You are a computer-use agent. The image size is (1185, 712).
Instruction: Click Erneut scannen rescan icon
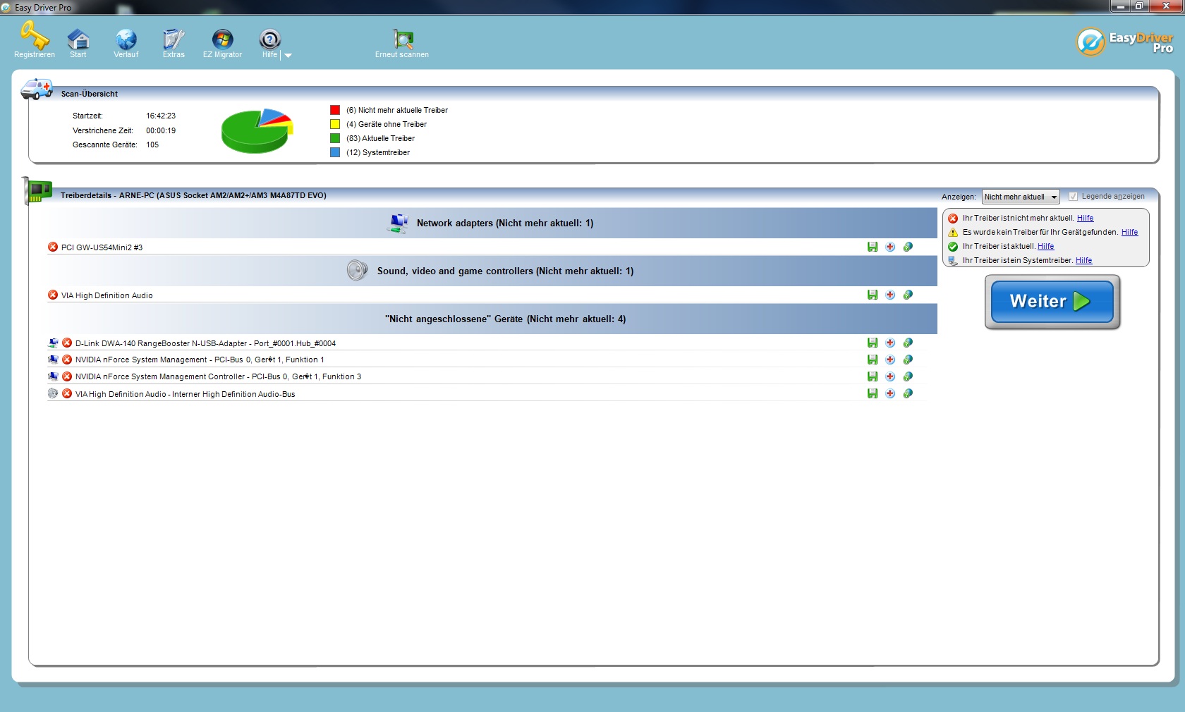[x=402, y=39]
